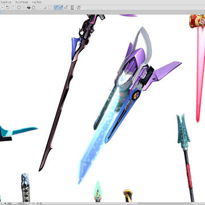Screen dimensions: 205x205
Task: Click the Fill bucket icon
Action: (28, 7)
